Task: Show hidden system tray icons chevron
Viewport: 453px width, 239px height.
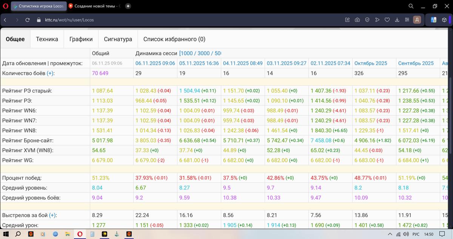Action: (x=390, y=234)
